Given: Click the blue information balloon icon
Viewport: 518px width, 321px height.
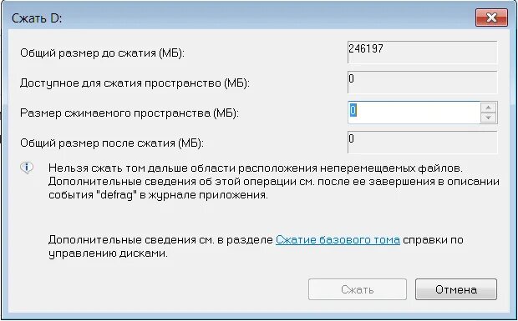Looking at the screenshot, I should pyautogui.click(x=27, y=168).
